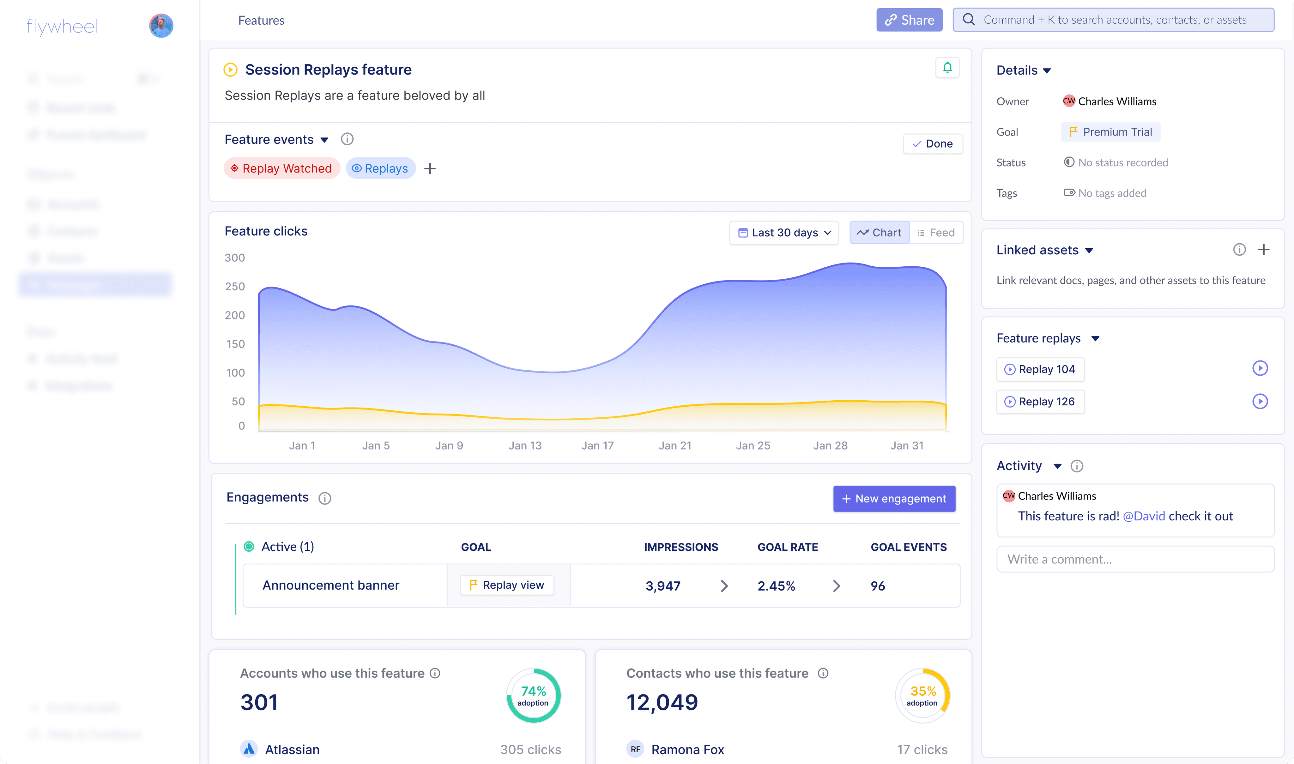Toggle the Replays event chip
This screenshot has height=764, width=1294.
pyautogui.click(x=380, y=168)
